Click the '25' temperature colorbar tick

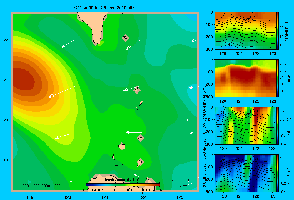pos(282,19)
